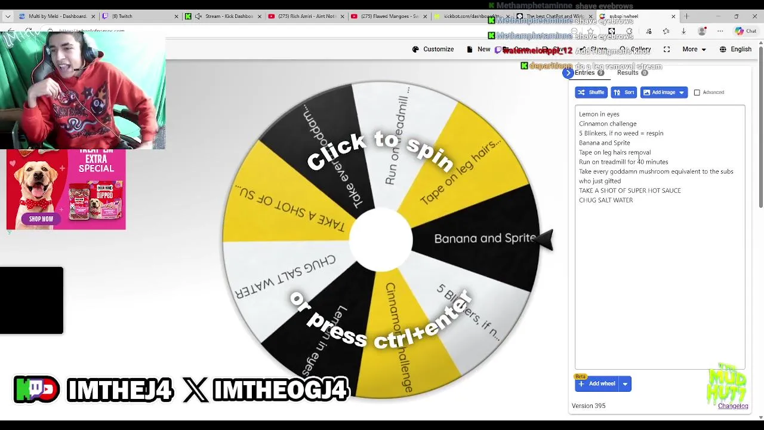Create a New wheel file
The height and width of the screenshot is (430, 764).
click(x=479, y=49)
